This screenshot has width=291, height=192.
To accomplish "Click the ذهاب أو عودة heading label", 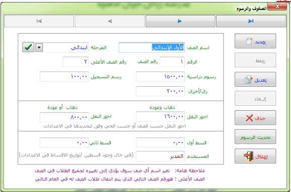I will [x=62, y=107].
